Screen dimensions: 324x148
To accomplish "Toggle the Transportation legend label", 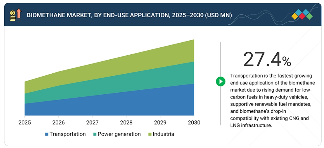I will pyautogui.click(x=67, y=134).
